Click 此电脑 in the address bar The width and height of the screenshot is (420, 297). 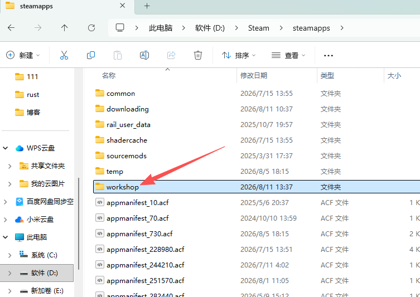(x=161, y=28)
